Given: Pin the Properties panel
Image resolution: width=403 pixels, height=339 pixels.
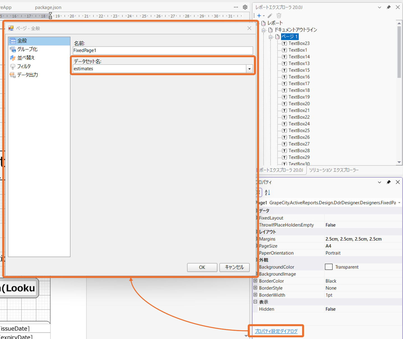Looking at the screenshot, I should pos(388,182).
